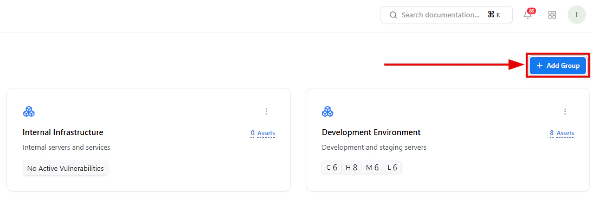Focus the Search documentation field
592x223 pixels.
(x=447, y=15)
